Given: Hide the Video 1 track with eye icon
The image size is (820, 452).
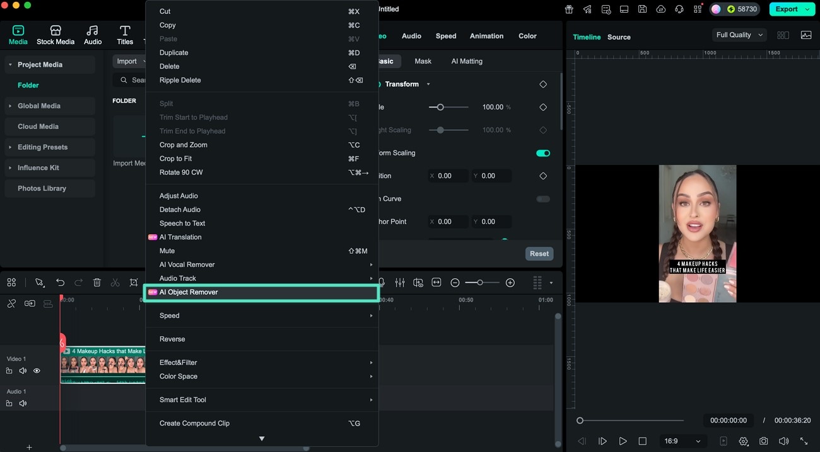Looking at the screenshot, I should (x=37, y=371).
